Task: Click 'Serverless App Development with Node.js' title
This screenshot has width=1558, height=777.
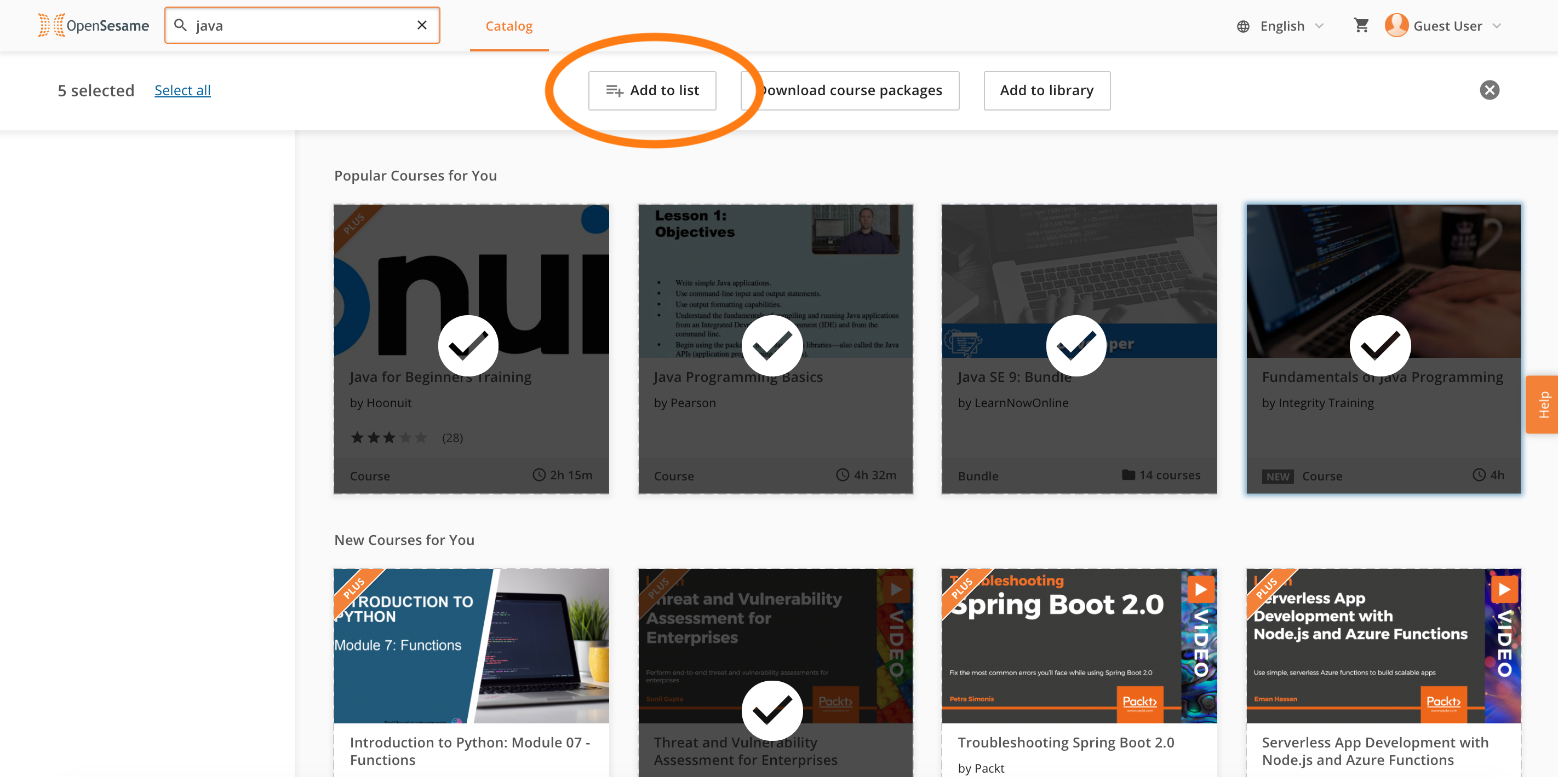Action: (1376, 751)
